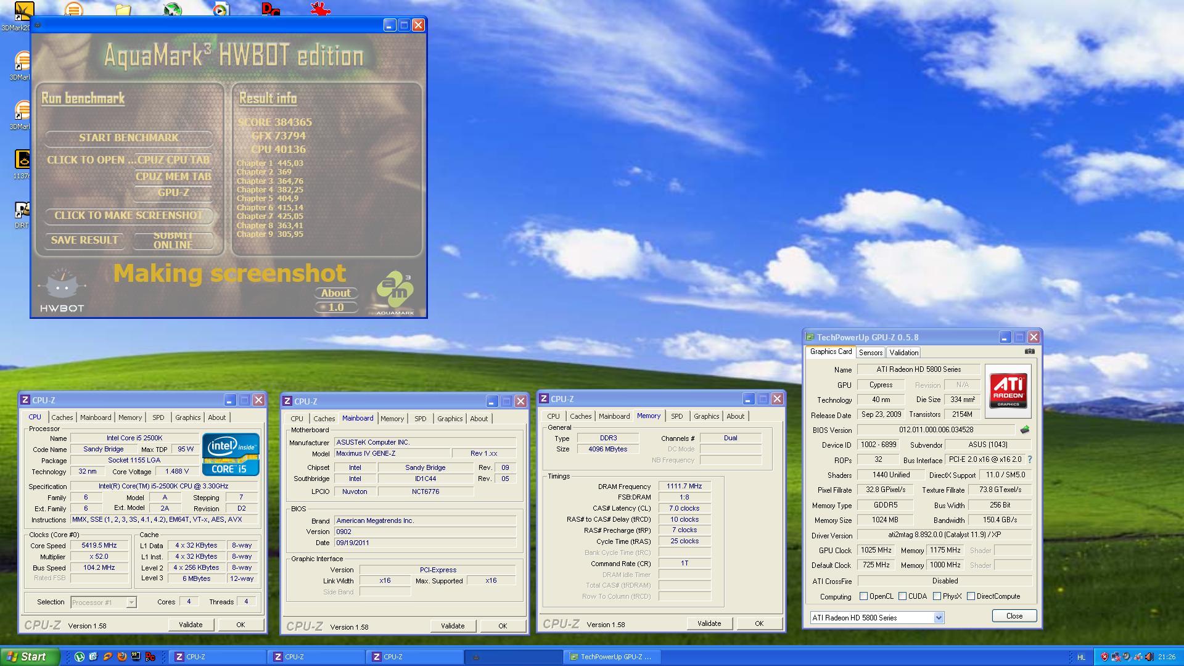Open the DiRT game shortcut icon
The image size is (1184, 666).
tap(22, 211)
